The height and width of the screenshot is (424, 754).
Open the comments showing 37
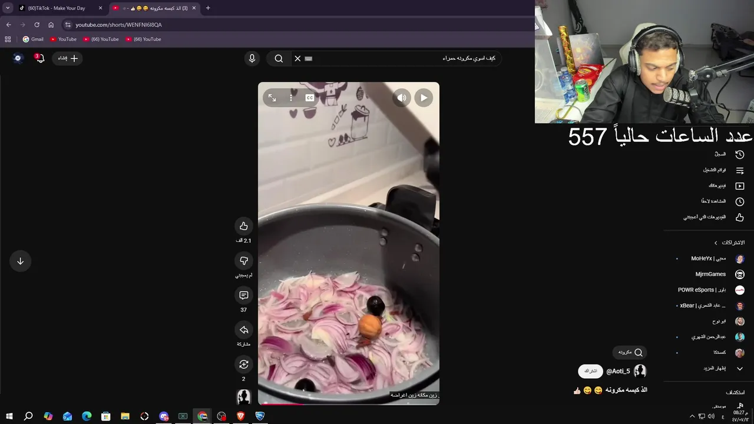tap(244, 295)
